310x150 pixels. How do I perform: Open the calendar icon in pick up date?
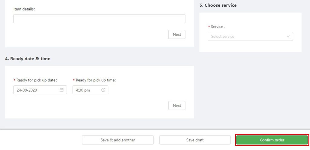pos(62,90)
